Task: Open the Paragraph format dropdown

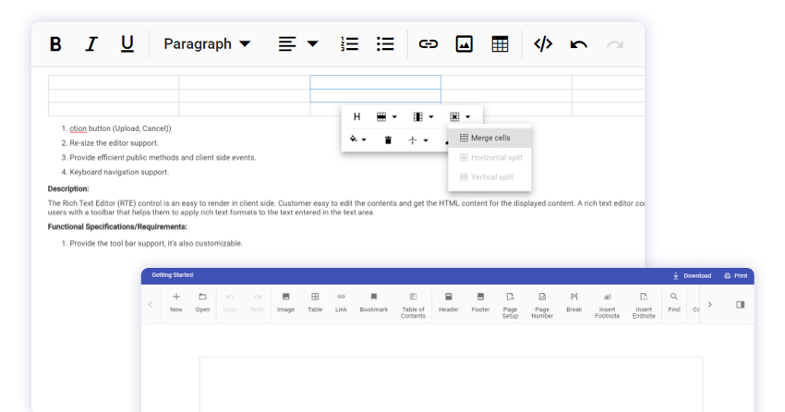Action: click(207, 44)
